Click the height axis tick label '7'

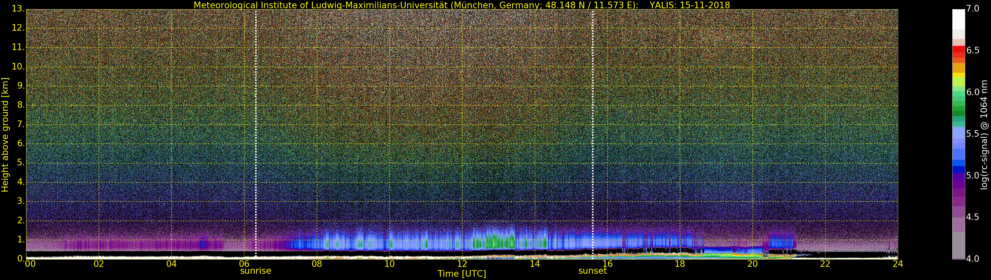click(20, 124)
